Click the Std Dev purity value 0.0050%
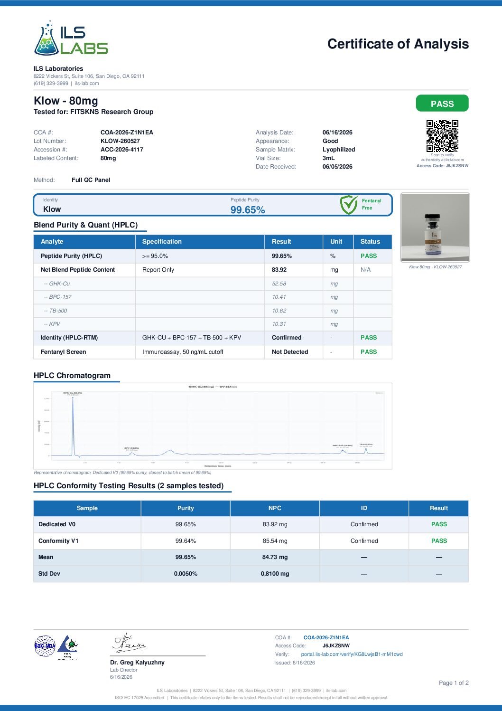 186,574
